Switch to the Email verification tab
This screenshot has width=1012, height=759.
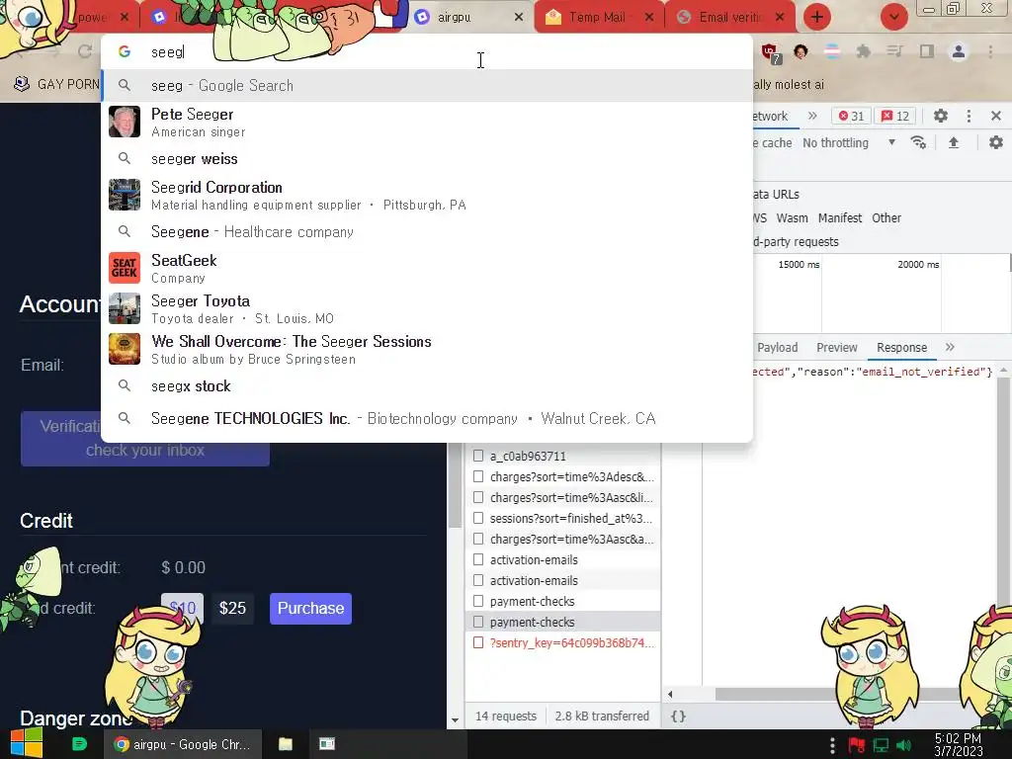(730, 18)
